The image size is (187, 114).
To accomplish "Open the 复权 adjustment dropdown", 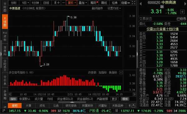I will point(72,2).
